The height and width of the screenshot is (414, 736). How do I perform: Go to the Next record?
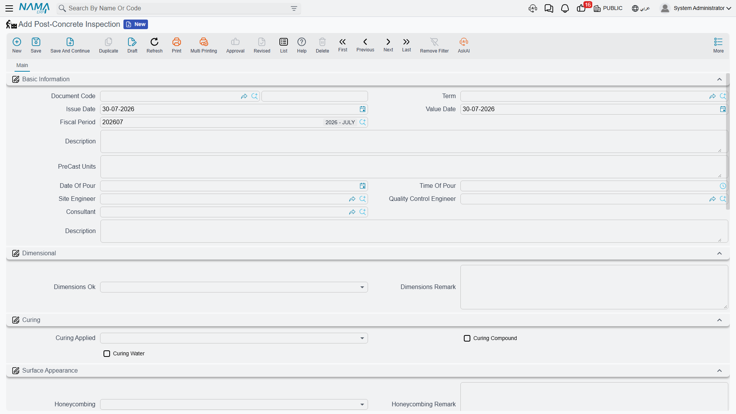388,45
